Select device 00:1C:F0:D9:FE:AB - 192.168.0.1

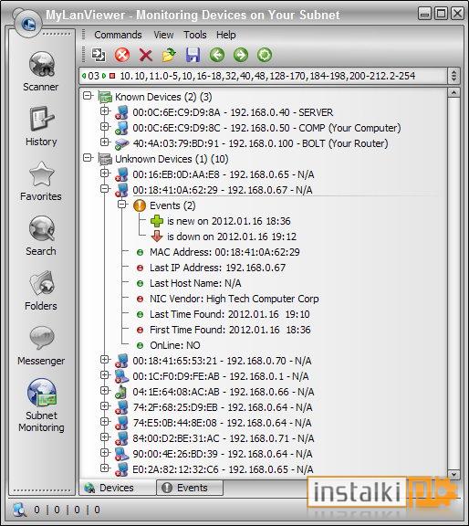click(221, 376)
